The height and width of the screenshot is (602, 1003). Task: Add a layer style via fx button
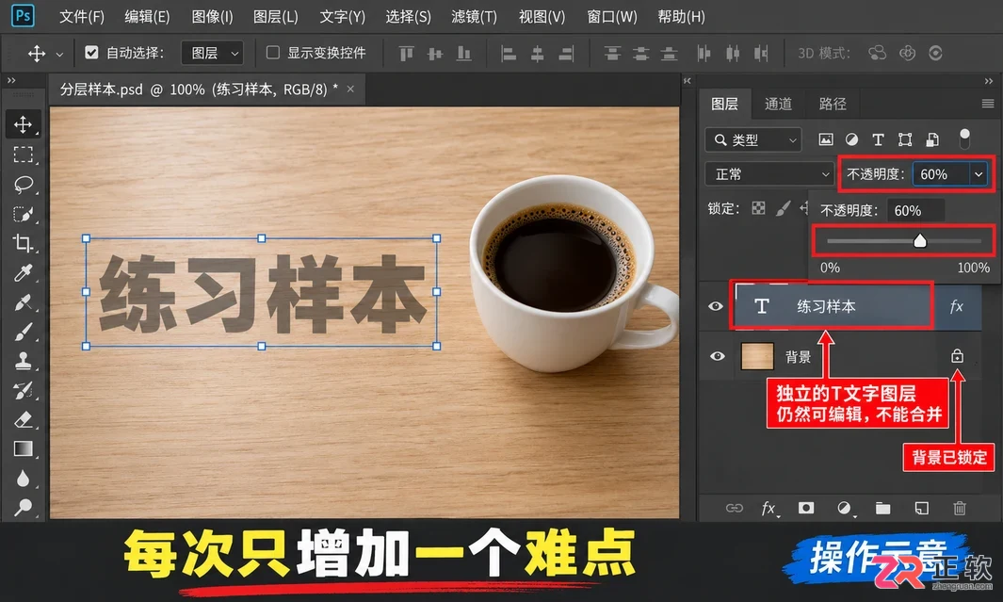click(x=769, y=509)
